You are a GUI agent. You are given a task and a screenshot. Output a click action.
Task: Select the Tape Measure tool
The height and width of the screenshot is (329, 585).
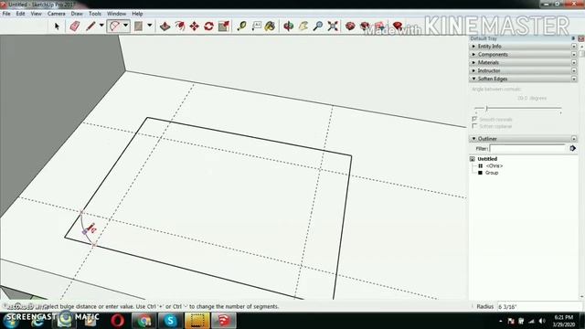coord(241,27)
